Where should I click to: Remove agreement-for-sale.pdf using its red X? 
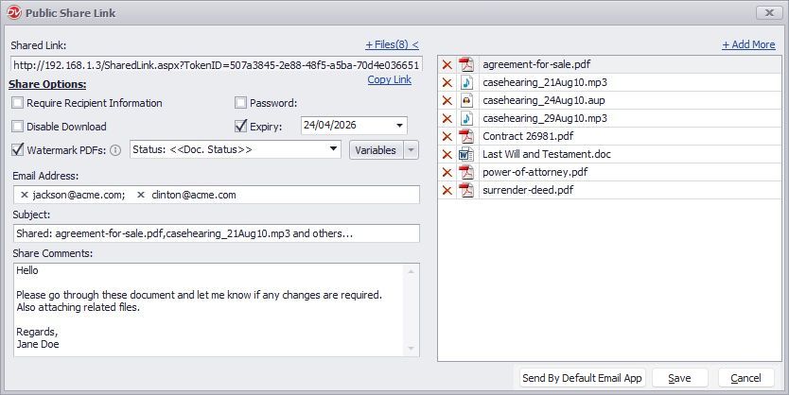(x=447, y=65)
